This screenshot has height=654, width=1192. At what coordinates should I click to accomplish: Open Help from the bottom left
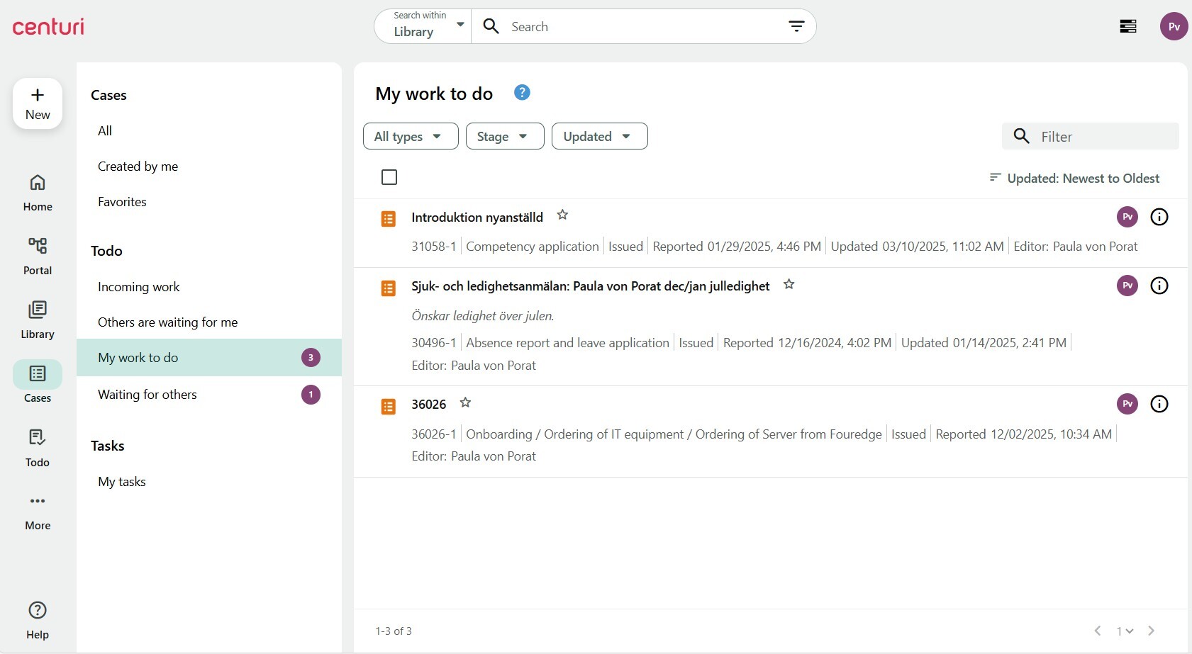tap(38, 619)
